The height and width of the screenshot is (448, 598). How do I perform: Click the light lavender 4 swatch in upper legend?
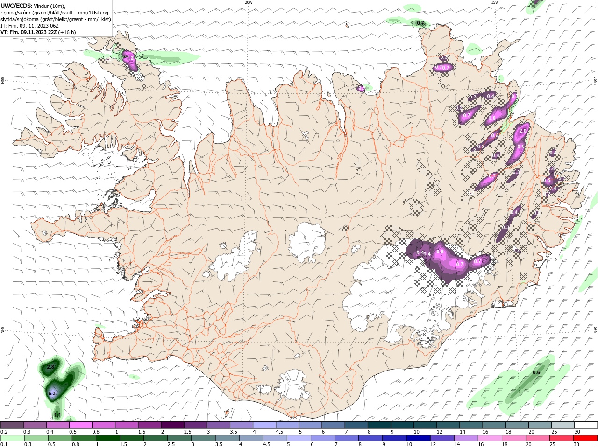[x=264, y=425]
